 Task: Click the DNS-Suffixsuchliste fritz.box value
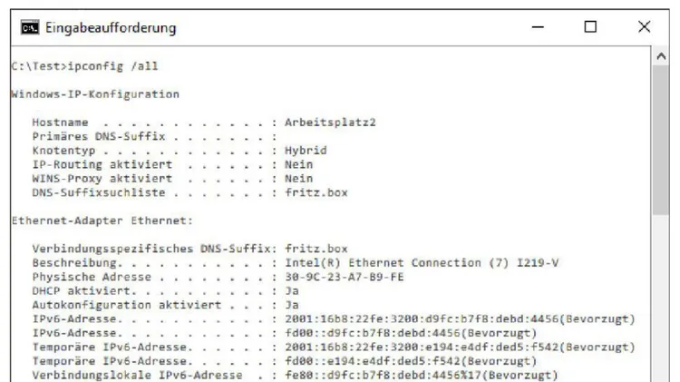point(316,192)
